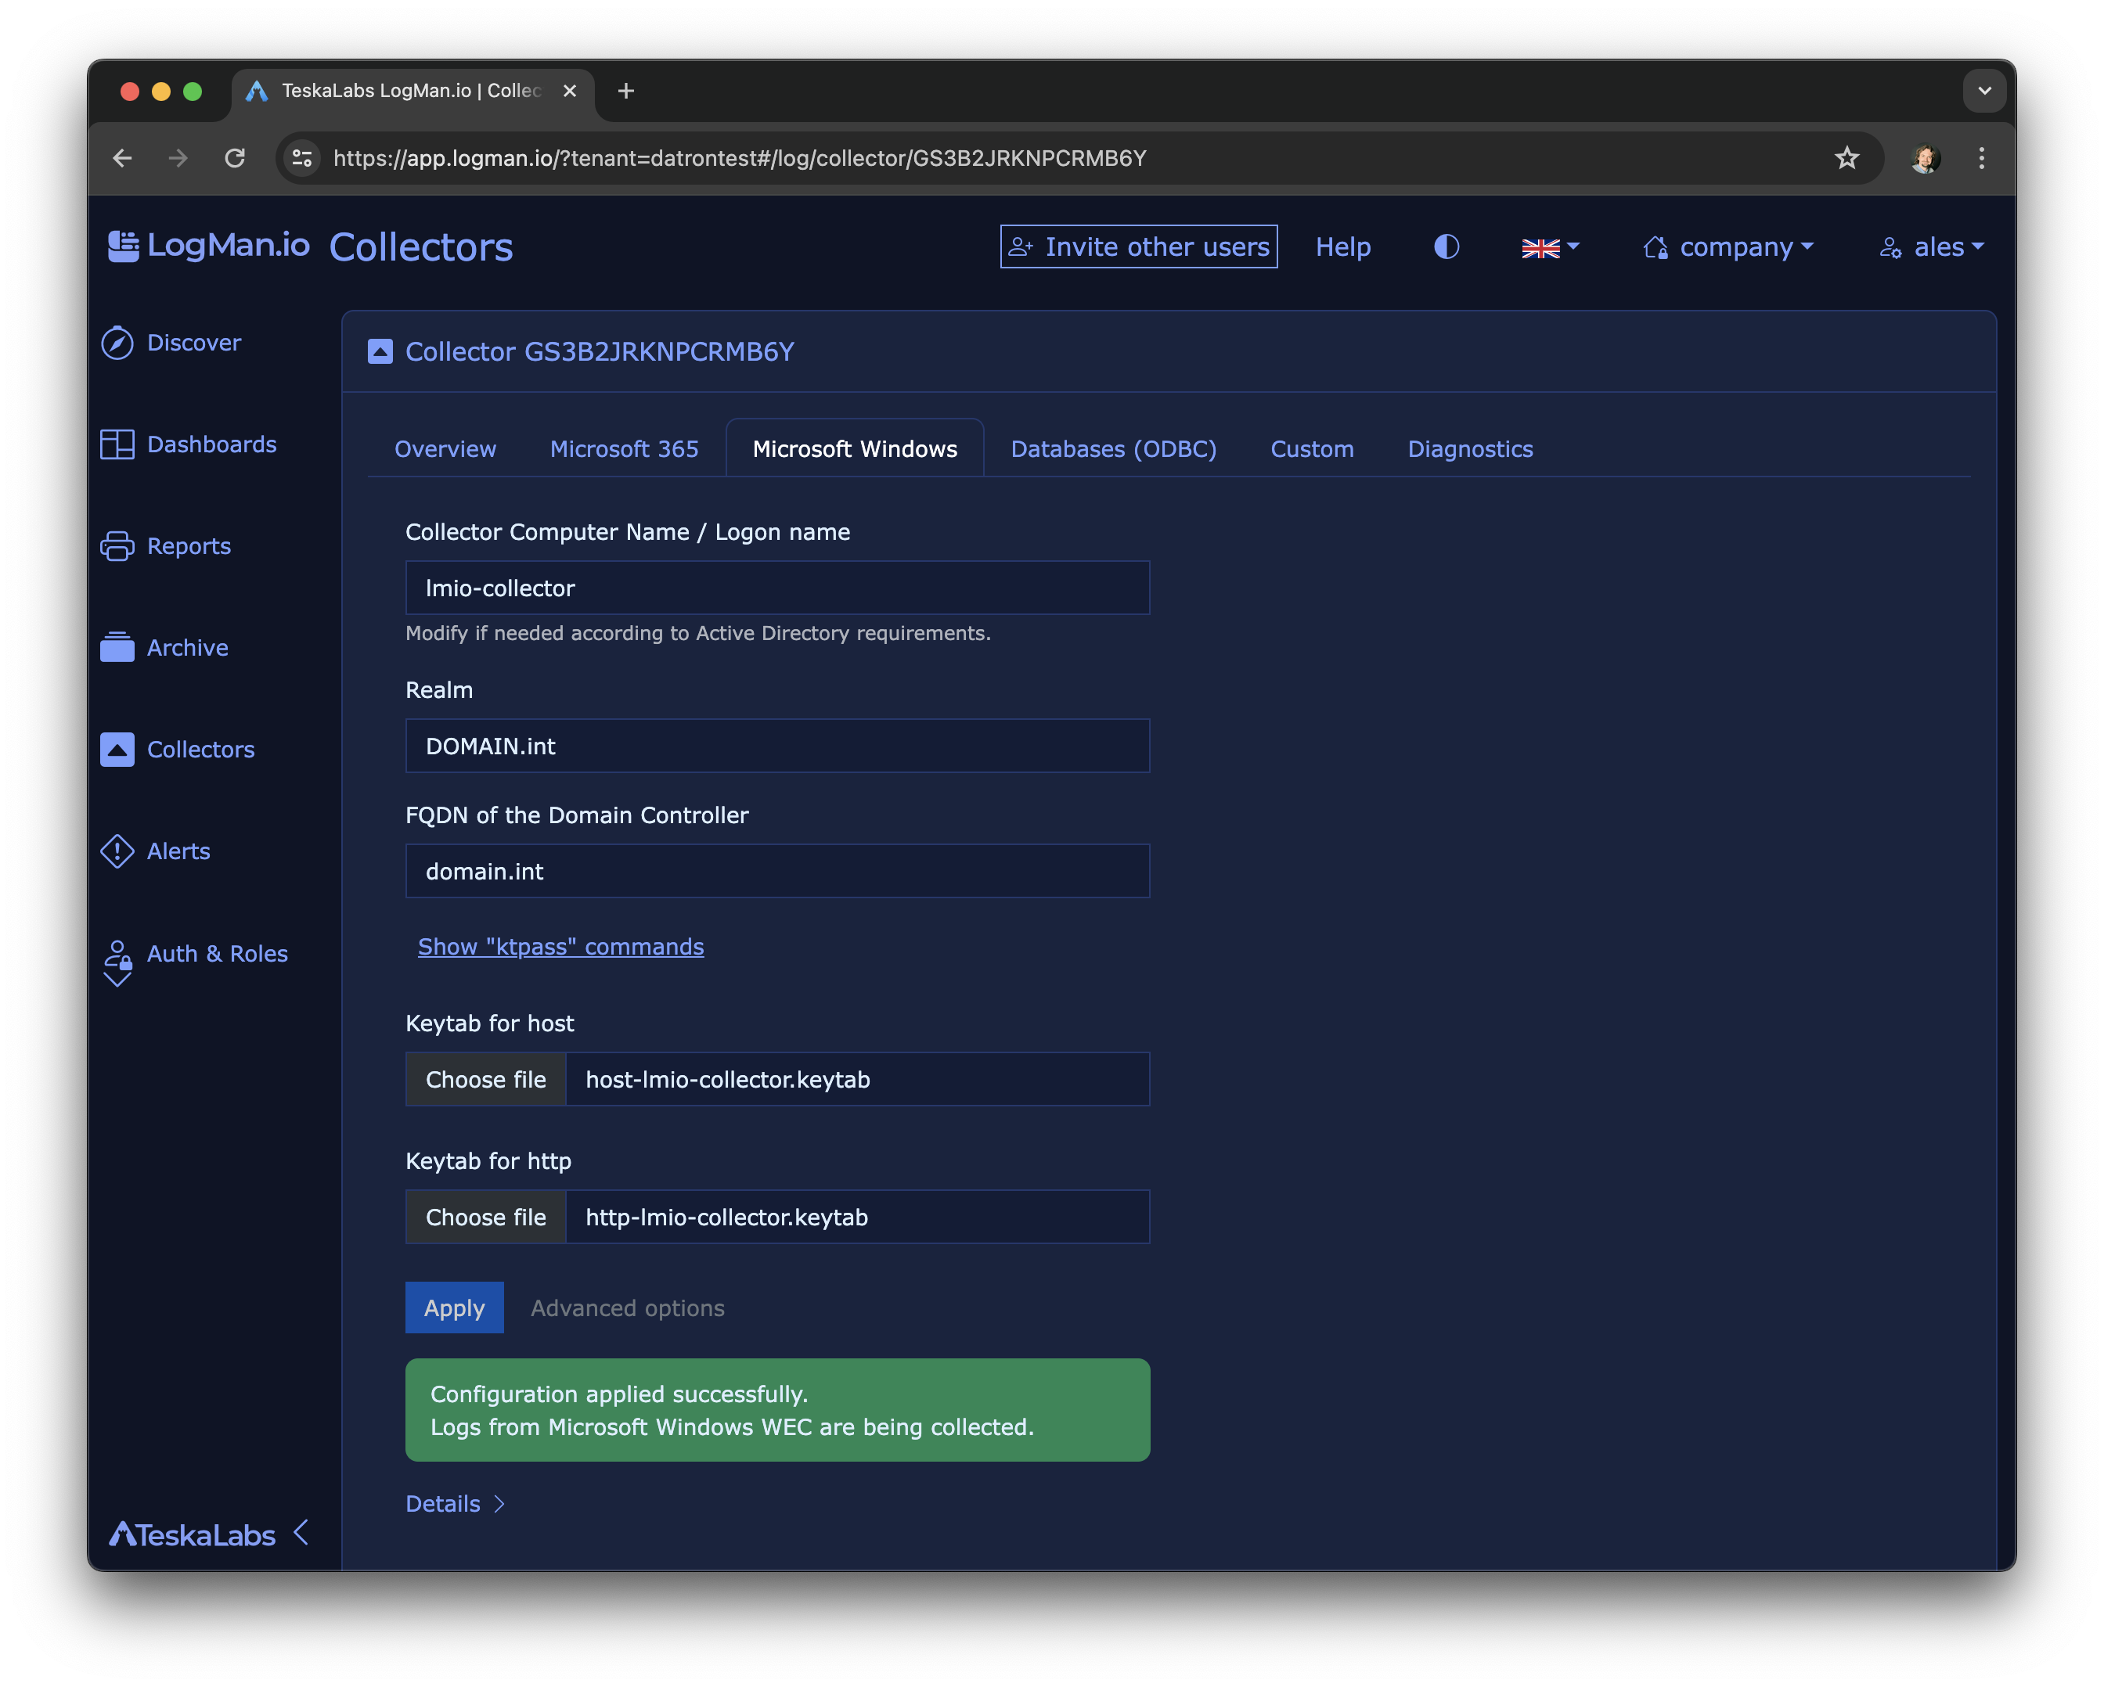This screenshot has height=1687, width=2104.
Task: Bookmark this page with the star
Action: pos(1846,158)
